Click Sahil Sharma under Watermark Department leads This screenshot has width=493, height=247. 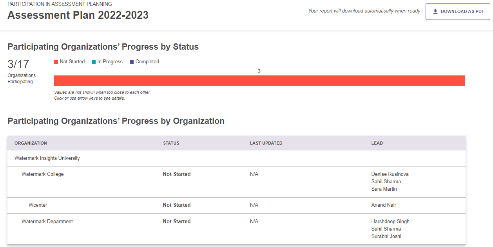pos(386,229)
